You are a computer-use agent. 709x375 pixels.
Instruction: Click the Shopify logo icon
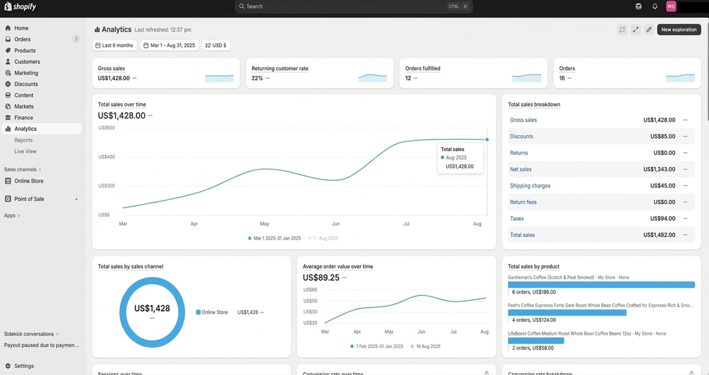click(8, 6)
